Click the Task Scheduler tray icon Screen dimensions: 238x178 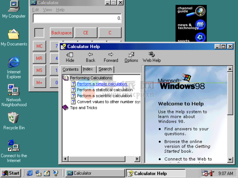pyautogui.click(x=204, y=173)
